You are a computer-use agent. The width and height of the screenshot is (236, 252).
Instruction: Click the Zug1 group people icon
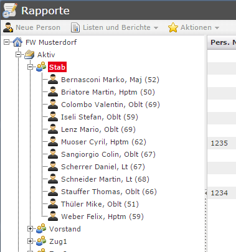(41, 241)
